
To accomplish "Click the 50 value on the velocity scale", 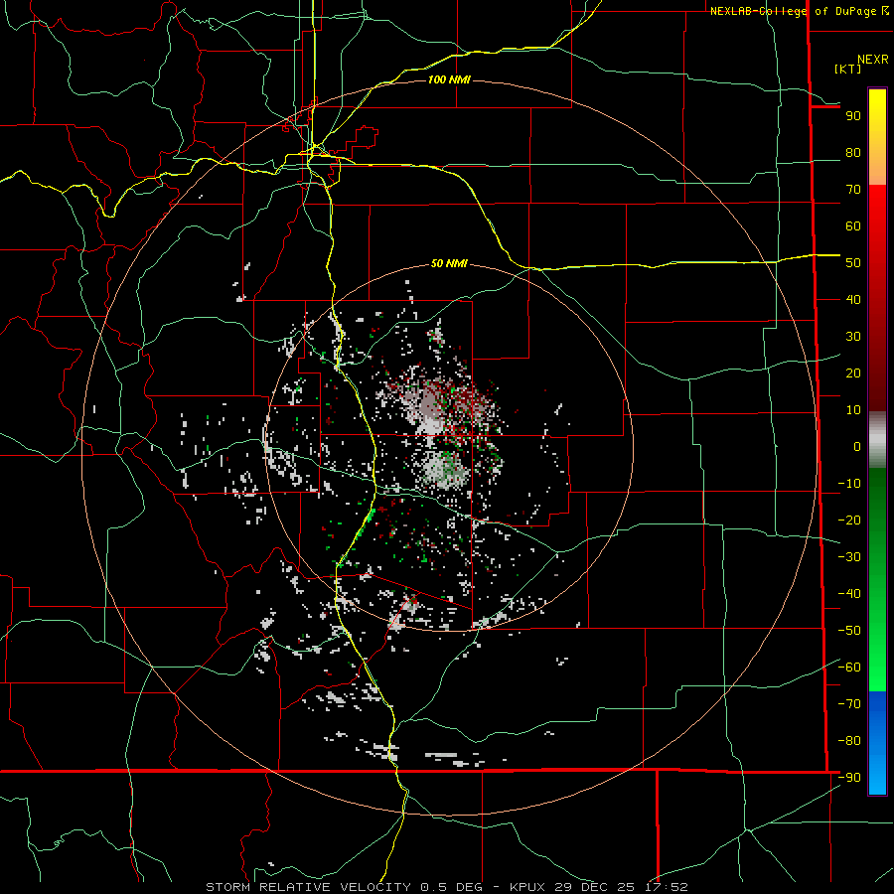I will pyautogui.click(x=853, y=263).
